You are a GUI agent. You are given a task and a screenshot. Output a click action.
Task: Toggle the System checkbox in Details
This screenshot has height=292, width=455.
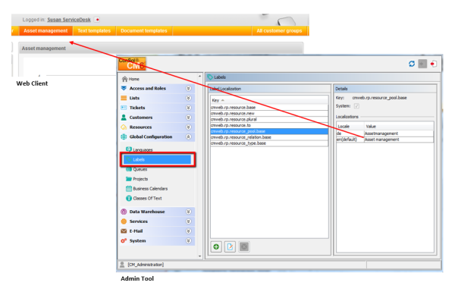pyautogui.click(x=356, y=106)
